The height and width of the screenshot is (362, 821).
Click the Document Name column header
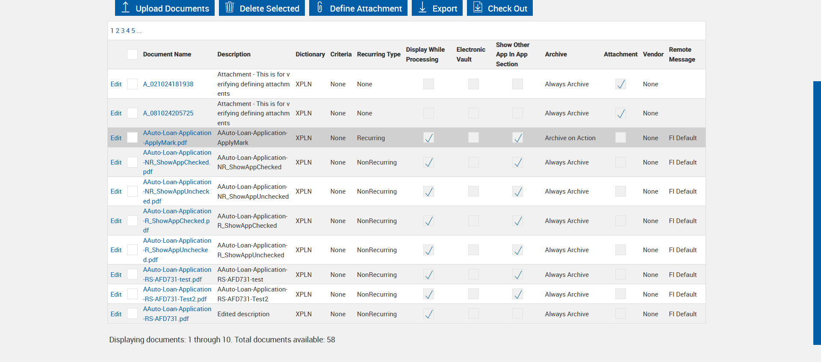(167, 54)
